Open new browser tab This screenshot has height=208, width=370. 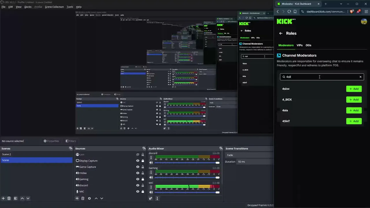click(x=325, y=4)
